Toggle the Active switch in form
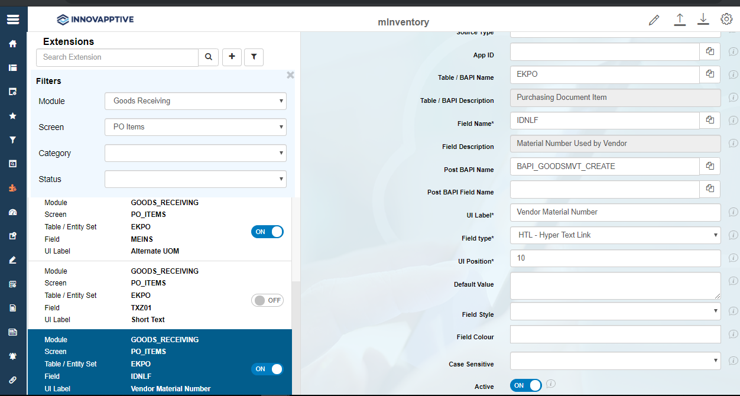This screenshot has width=740, height=396. point(525,385)
